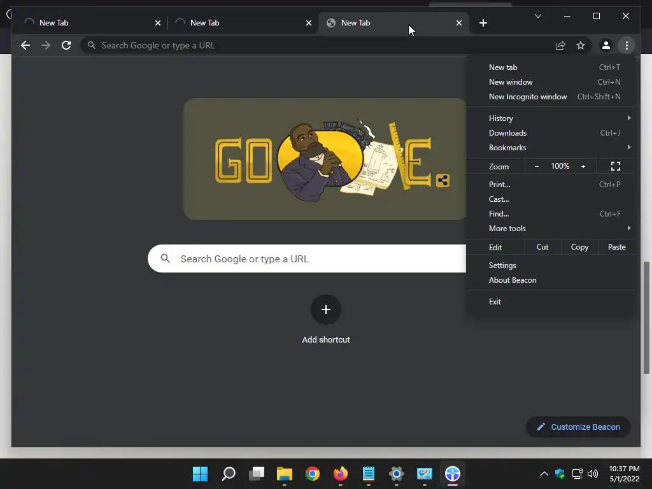Choose Exit from the menu

[551, 302]
